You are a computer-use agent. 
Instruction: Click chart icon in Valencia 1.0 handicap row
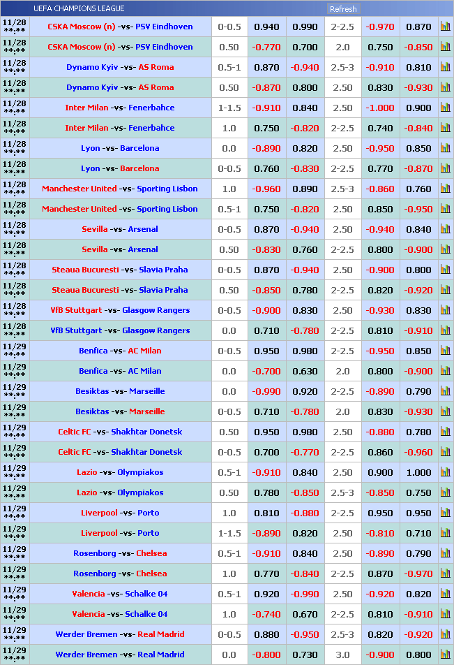[445, 614]
